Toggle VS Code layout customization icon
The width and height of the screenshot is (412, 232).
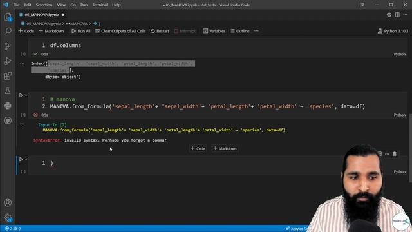[362, 5]
